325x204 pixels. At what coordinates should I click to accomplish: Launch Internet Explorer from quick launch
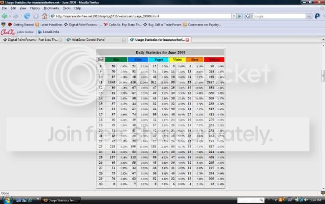[x=30, y=200]
